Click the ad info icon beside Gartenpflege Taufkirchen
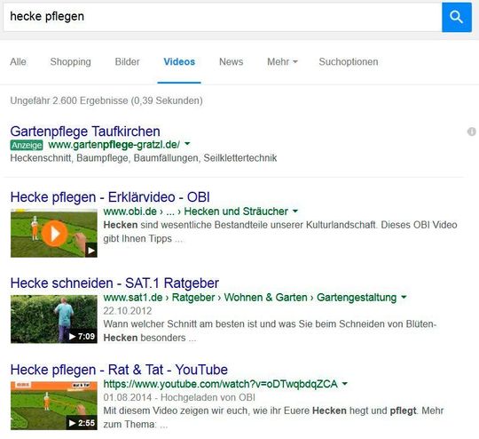The width and height of the screenshot is (479, 439). (472, 132)
